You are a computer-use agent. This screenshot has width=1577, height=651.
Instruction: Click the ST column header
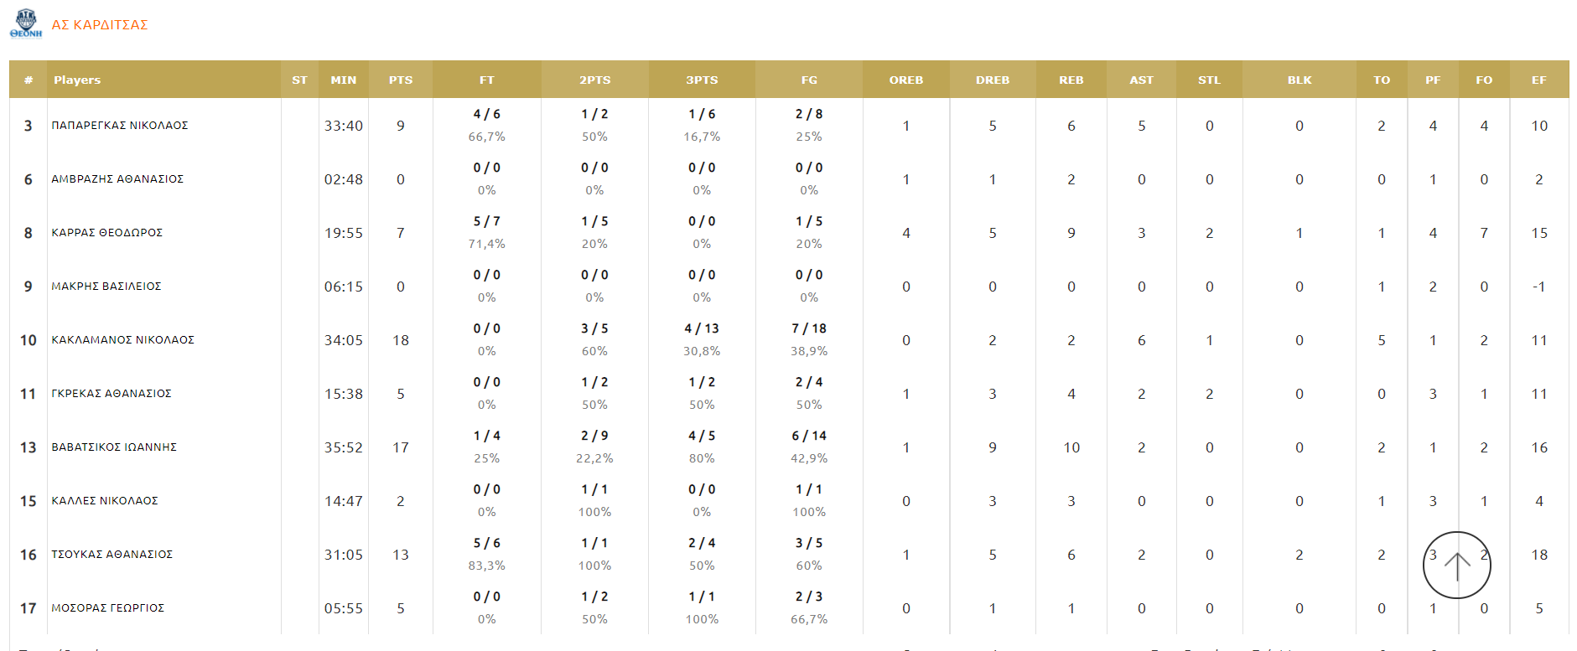[x=299, y=80]
